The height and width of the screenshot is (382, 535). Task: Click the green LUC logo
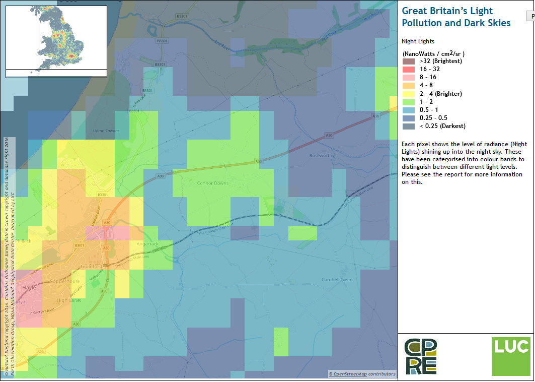pyautogui.click(x=511, y=356)
